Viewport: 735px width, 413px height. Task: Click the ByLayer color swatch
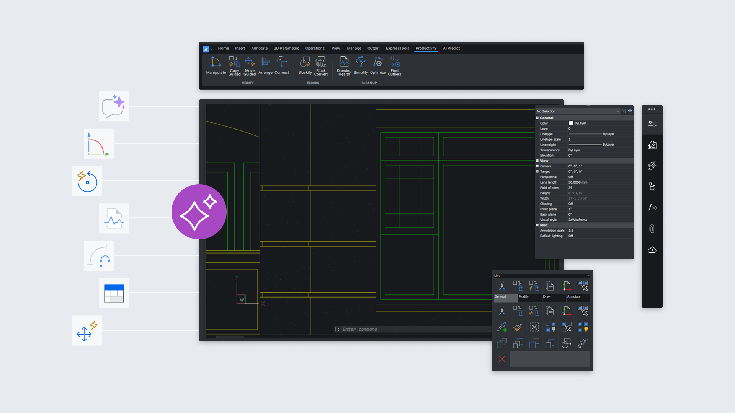[x=571, y=123]
